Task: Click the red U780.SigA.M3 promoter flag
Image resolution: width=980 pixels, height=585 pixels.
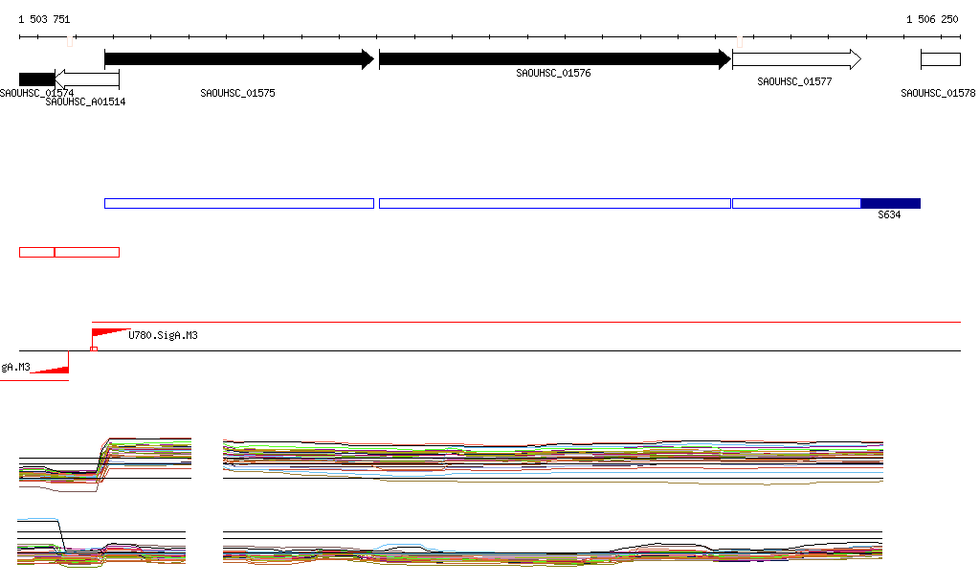Action: [109, 333]
